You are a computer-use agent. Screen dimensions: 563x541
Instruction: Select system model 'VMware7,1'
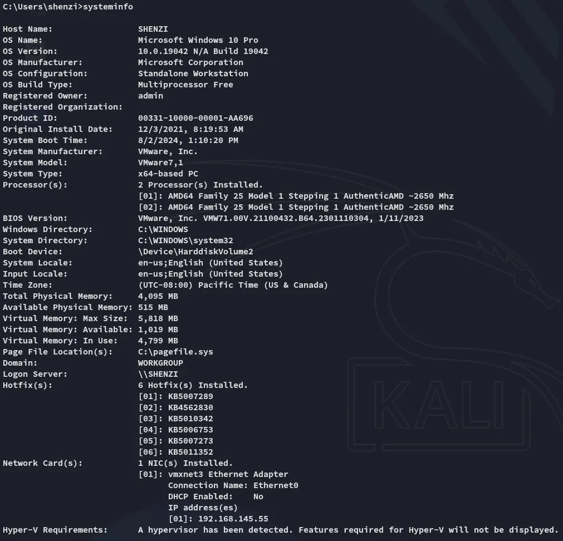[160, 163]
